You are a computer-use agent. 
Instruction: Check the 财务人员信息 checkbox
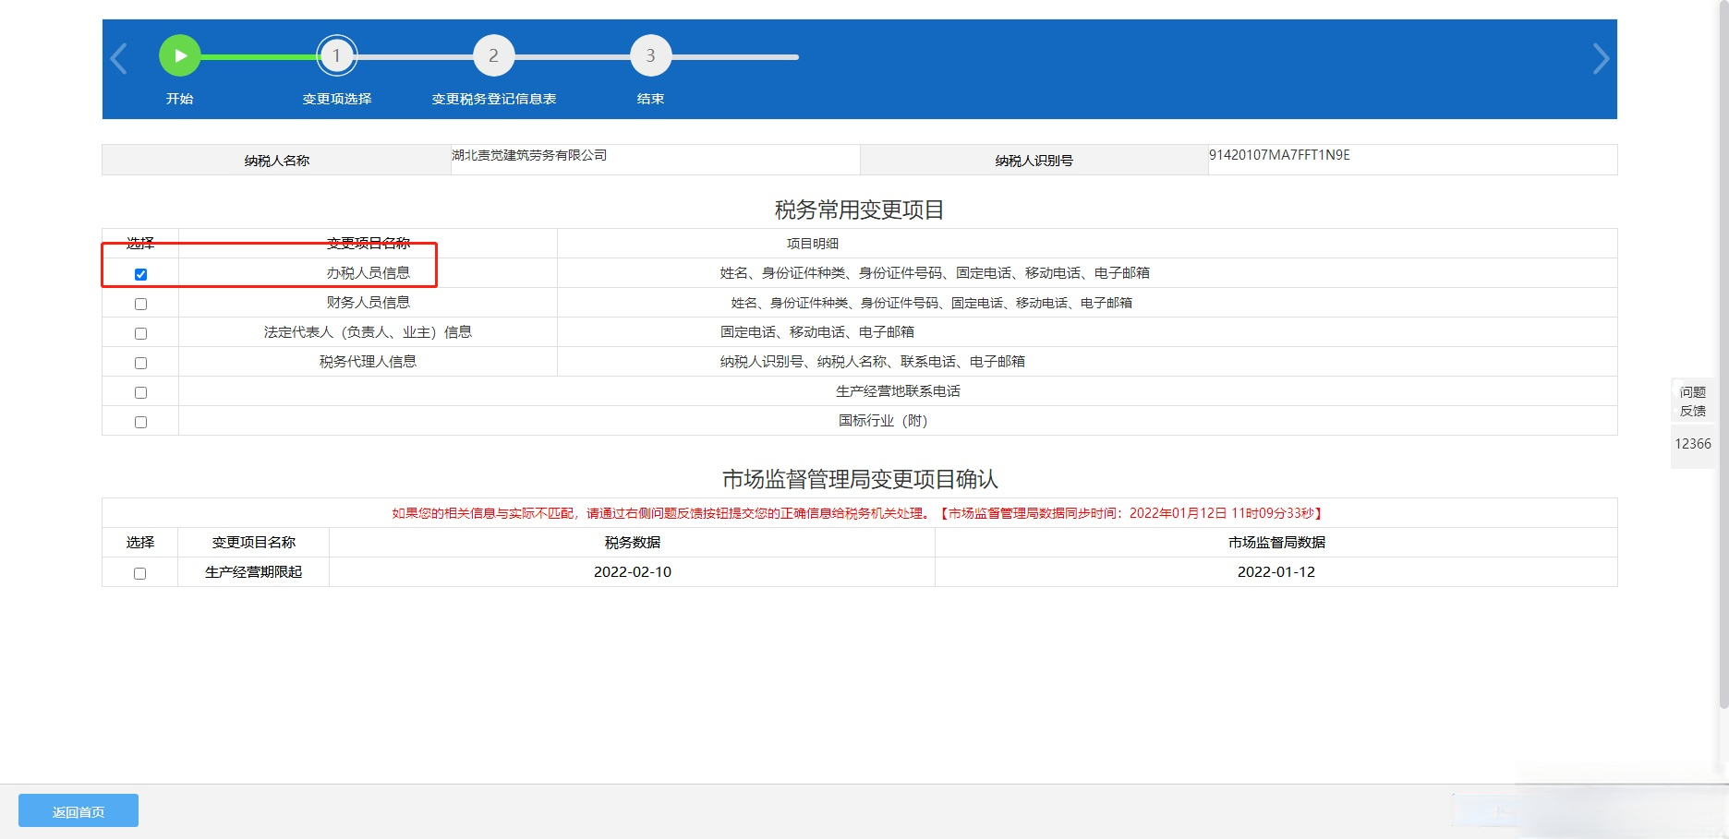pos(140,304)
